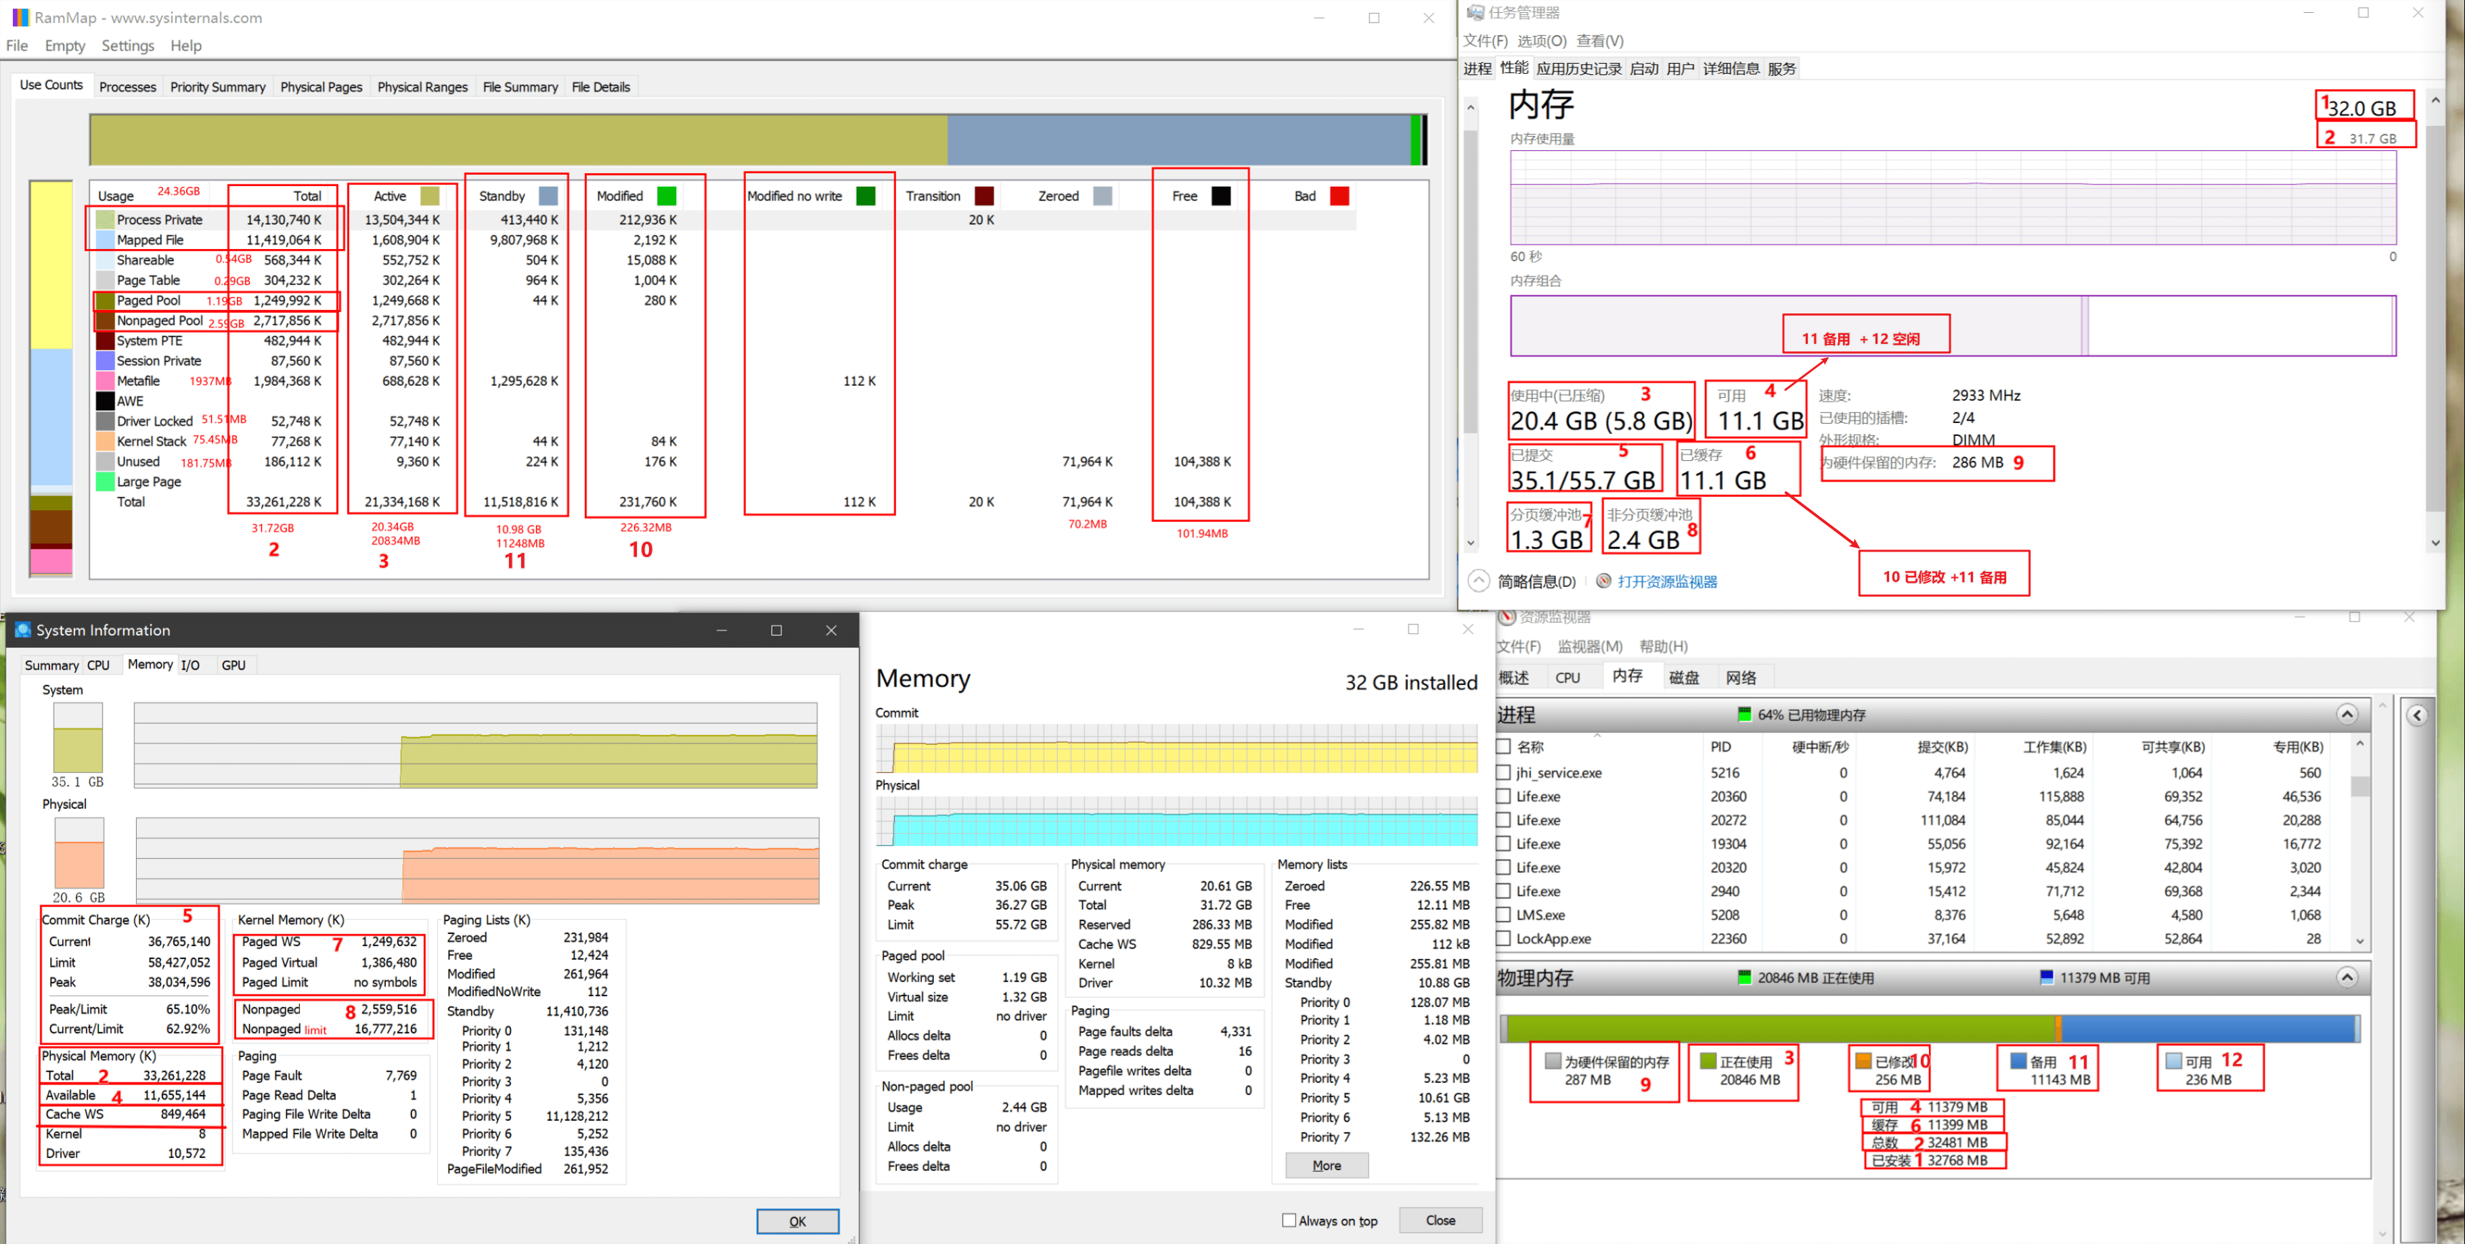Check the jhi_service.exe process checkbox

[1503, 772]
